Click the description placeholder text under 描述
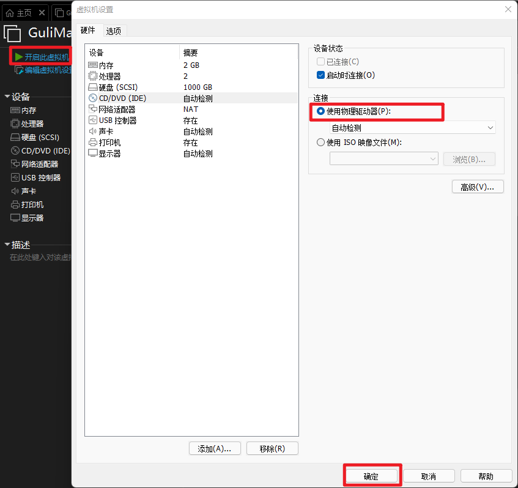The image size is (518, 488). pyautogui.click(x=40, y=257)
